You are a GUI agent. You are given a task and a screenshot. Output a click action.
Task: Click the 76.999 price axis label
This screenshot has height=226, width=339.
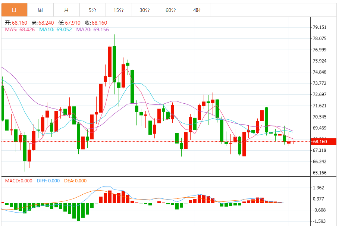tap(320, 50)
